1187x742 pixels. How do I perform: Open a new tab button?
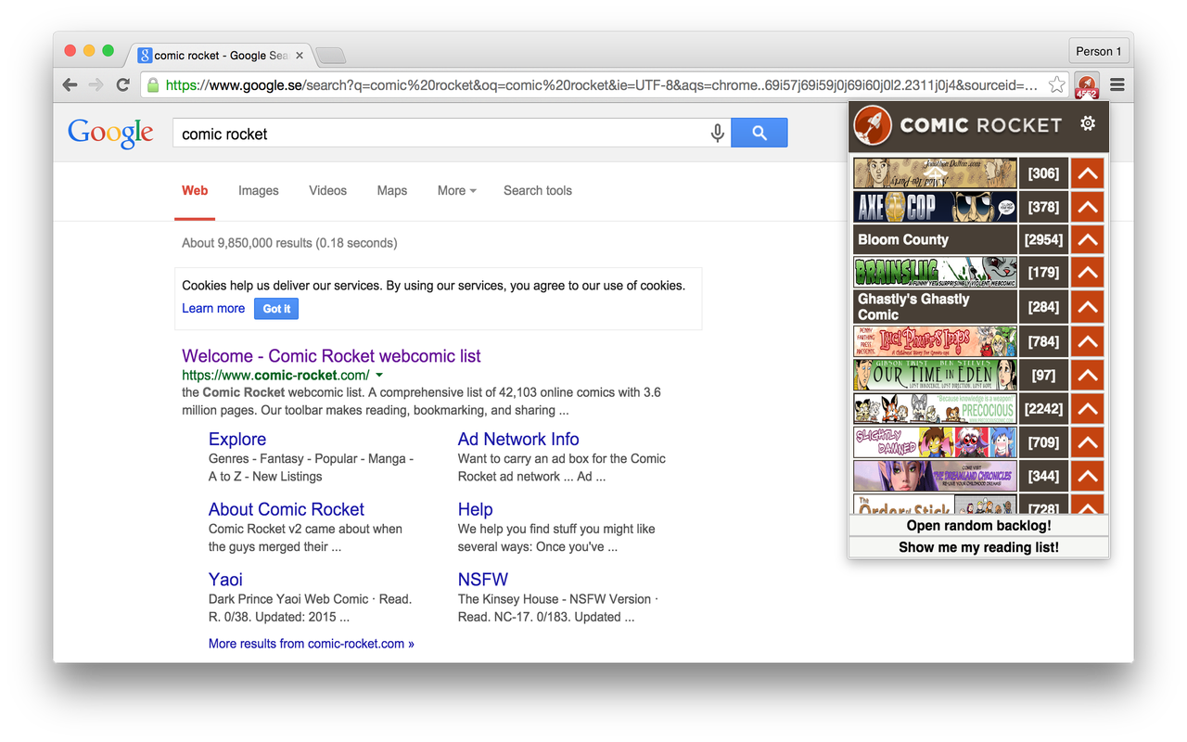tap(331, 57)
